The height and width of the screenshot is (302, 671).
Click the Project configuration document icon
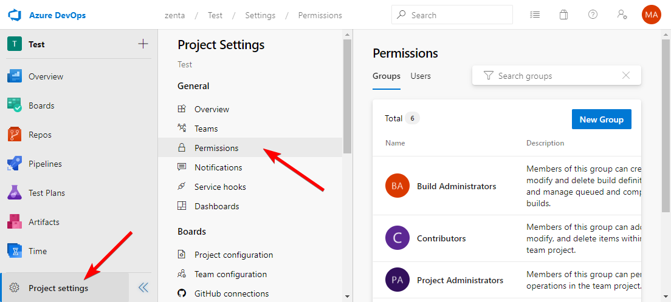click(x=182, y=255)
